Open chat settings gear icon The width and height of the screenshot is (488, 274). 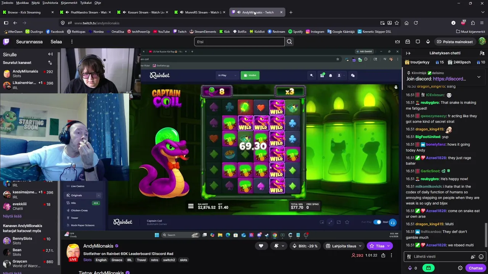pos(460,268)
